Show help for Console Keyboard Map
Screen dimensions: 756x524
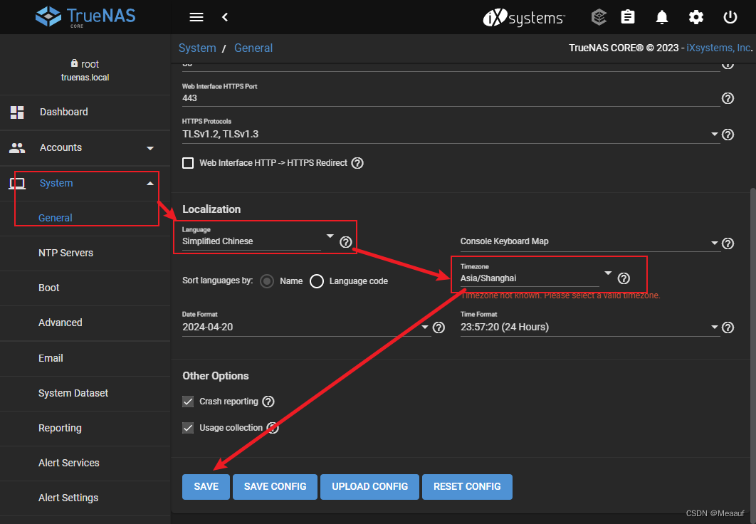point(728,243)
